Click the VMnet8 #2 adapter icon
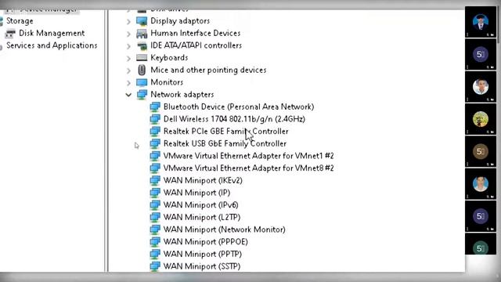The height and width of the screenshot is (282, 501). [x=155, y=168]
